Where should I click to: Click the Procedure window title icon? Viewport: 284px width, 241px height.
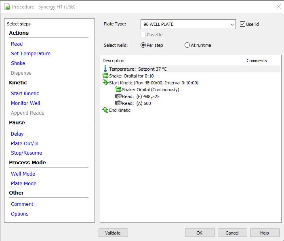[7, 7]
